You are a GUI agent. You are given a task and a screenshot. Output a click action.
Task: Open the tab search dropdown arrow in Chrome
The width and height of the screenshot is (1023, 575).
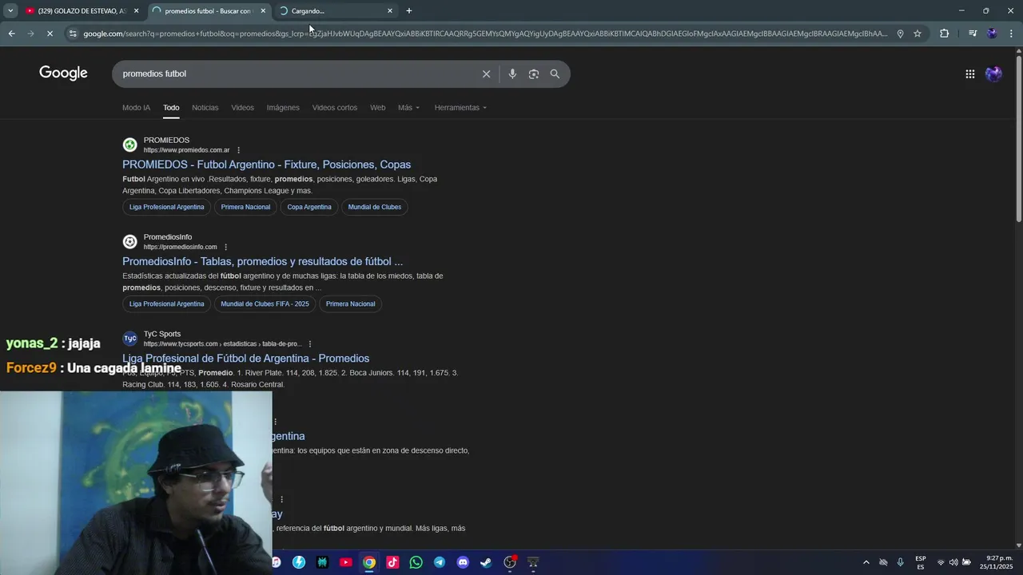coord(10,11)
